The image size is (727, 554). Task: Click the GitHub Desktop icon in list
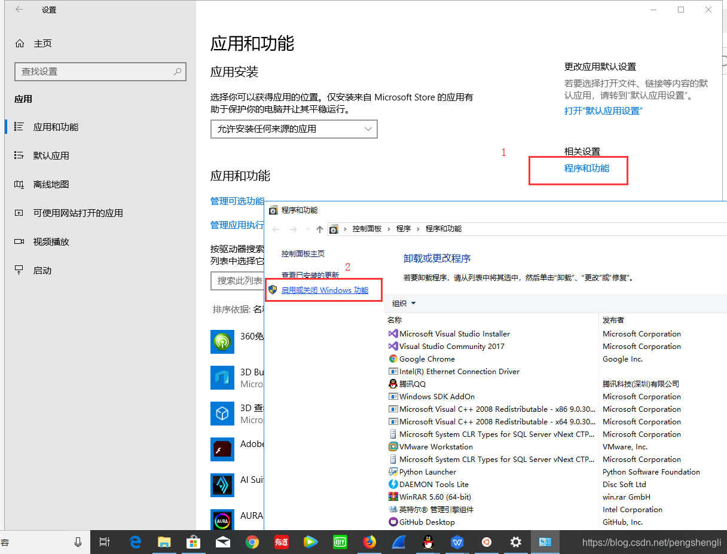pyautogui.click(x=393, y=522)
